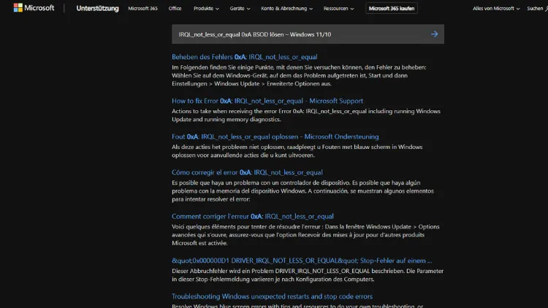Open the Microsoft 365 menu item
548x308 pixels.
(142, 8)
